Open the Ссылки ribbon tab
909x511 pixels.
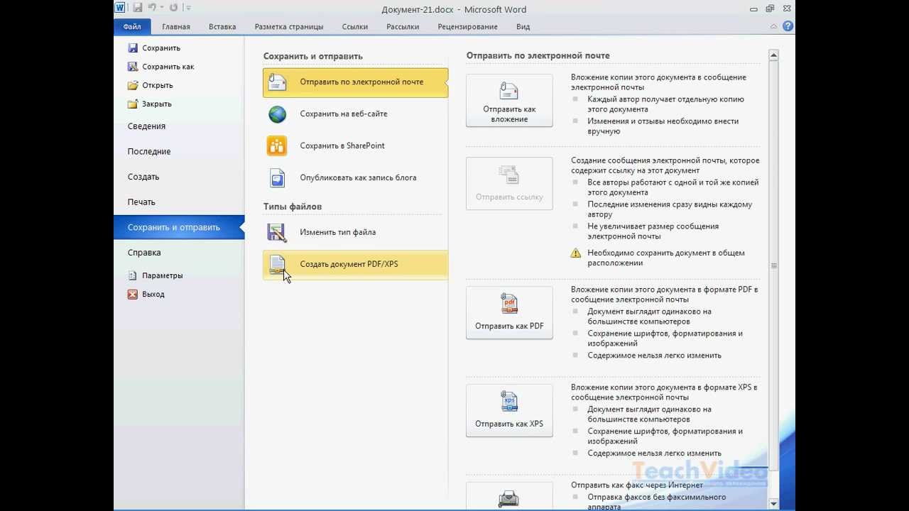tap(354, 27)
